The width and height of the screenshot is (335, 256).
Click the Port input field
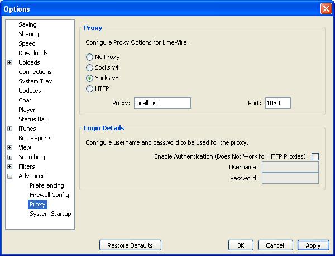tap(278, 103)
